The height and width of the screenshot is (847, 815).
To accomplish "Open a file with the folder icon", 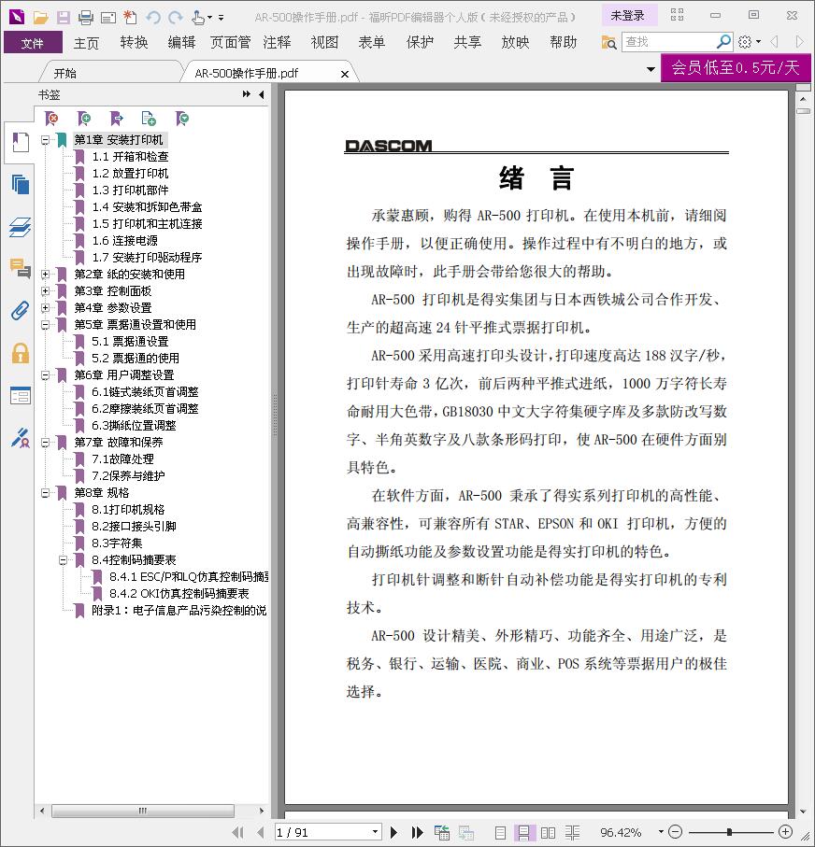I will click(40, 18).
